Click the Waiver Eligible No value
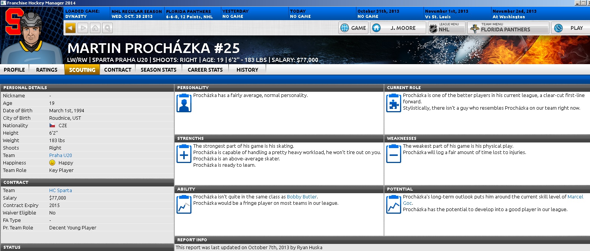 tap(52, 213)
